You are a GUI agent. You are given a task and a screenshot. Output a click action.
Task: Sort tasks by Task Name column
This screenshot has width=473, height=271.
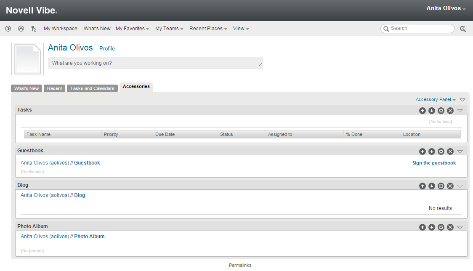coord(63,134)
